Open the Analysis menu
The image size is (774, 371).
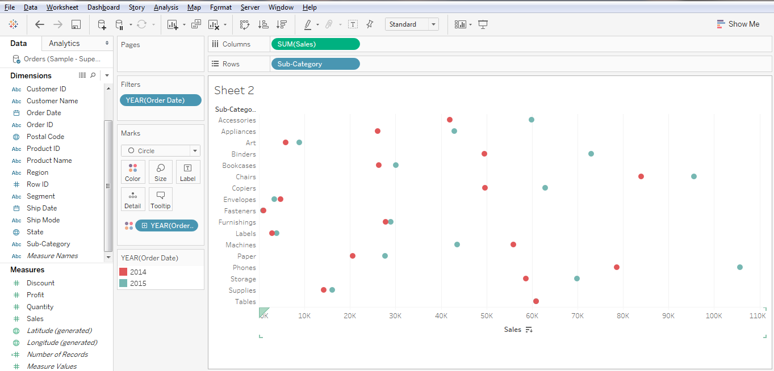click(166, 7)
